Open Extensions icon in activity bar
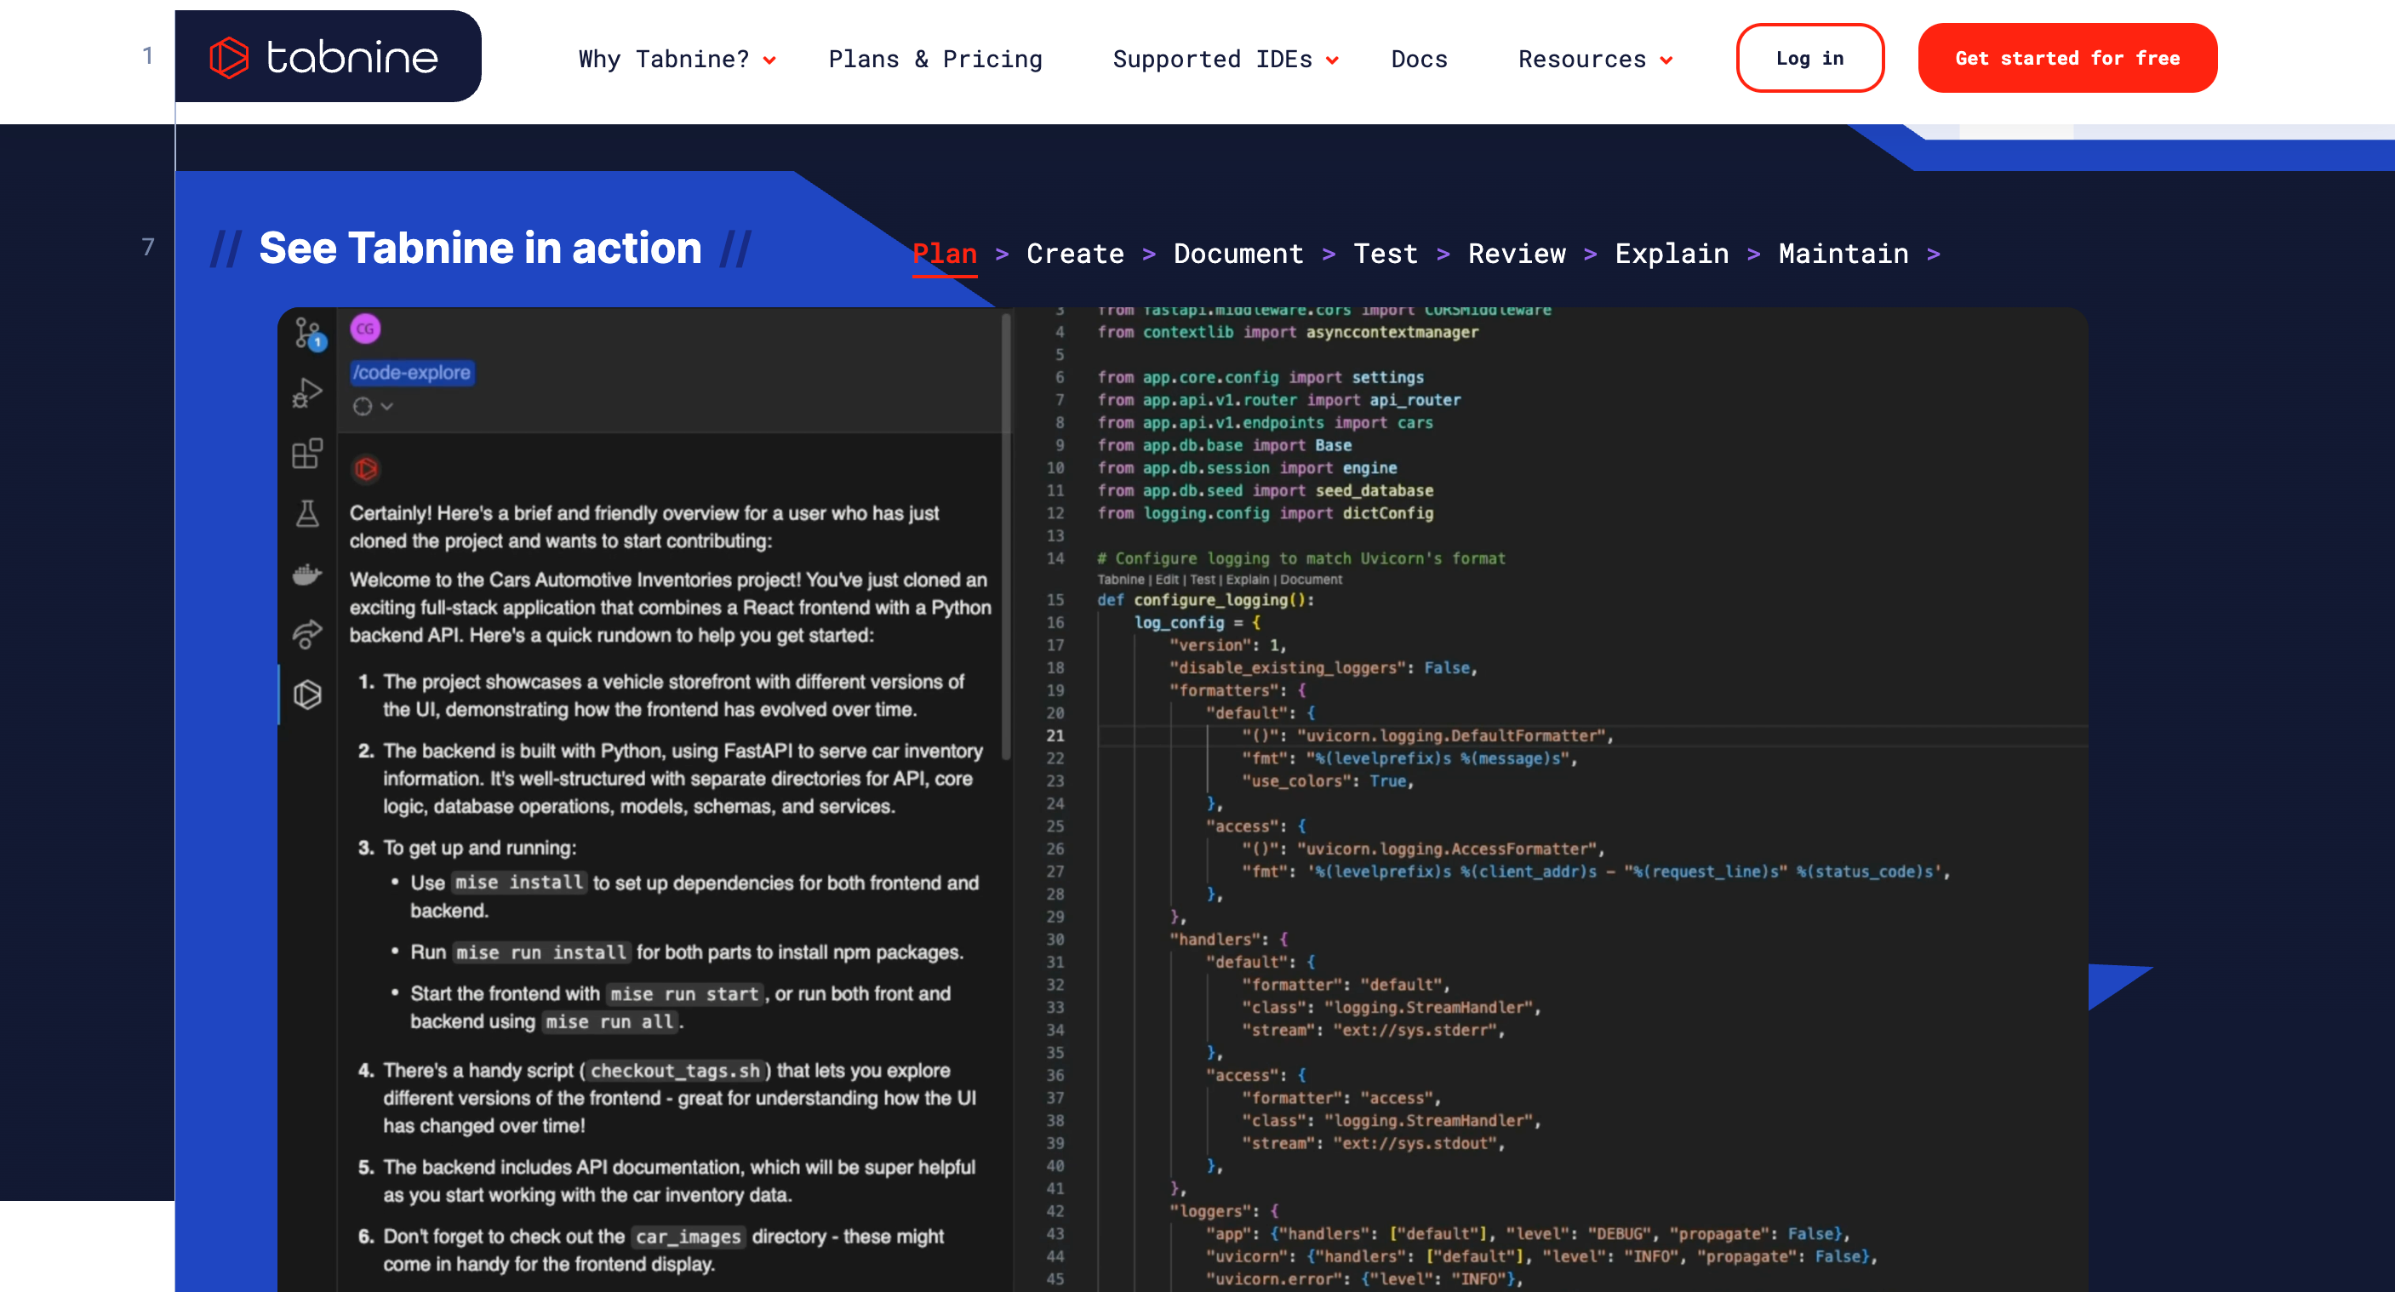The image size is (2395, 1292). tap(308, 454)
